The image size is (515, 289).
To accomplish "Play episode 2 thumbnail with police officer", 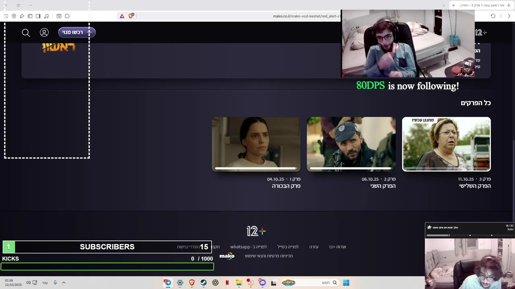I will coord(351,144).
